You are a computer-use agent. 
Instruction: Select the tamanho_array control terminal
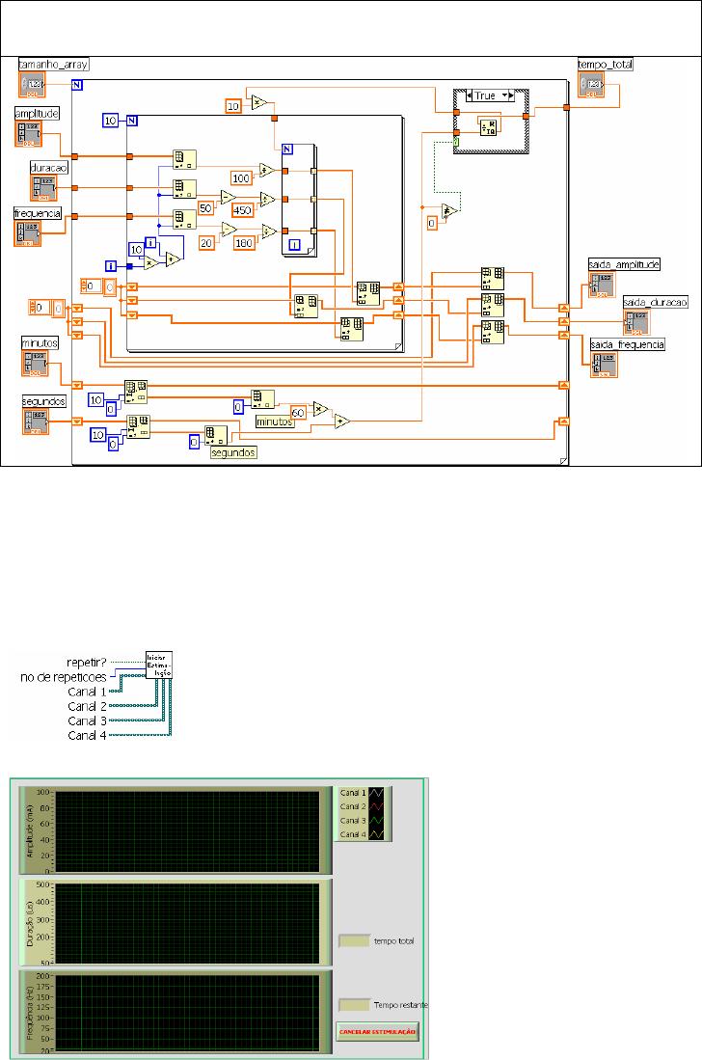click(x=32, y=85)
